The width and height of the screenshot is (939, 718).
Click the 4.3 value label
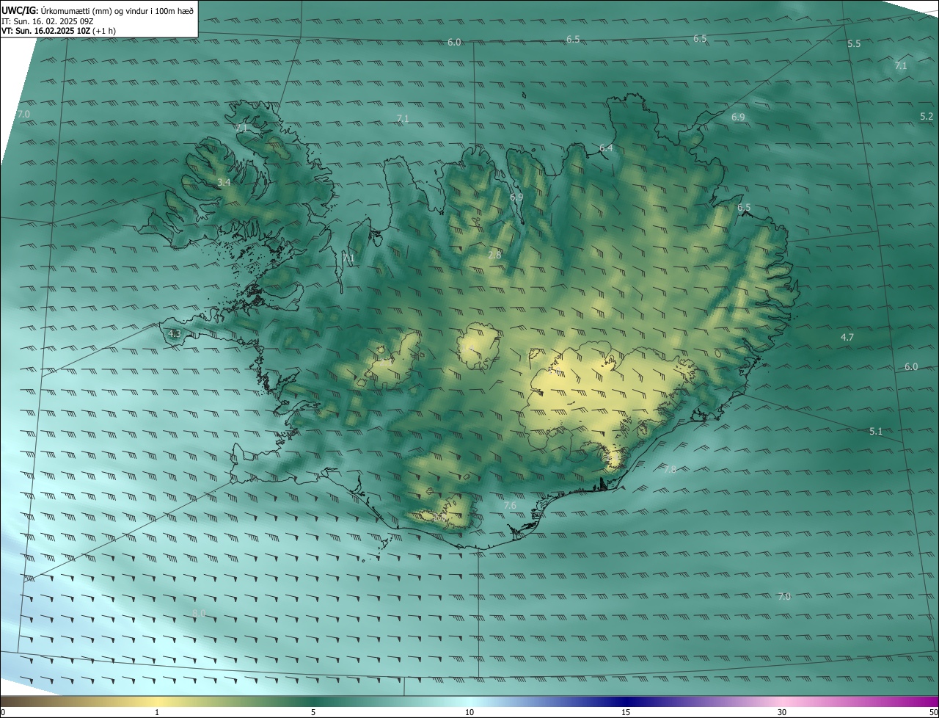click(x=175, y=334)
